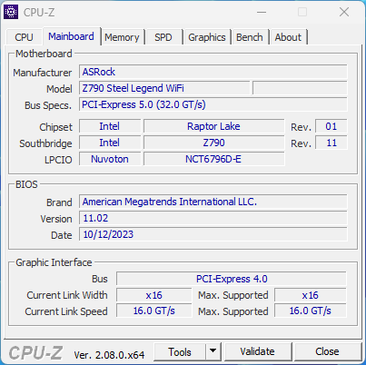366x365 pixels.
Task: Close the window with the X icon
Action: [x=344, y=13]
